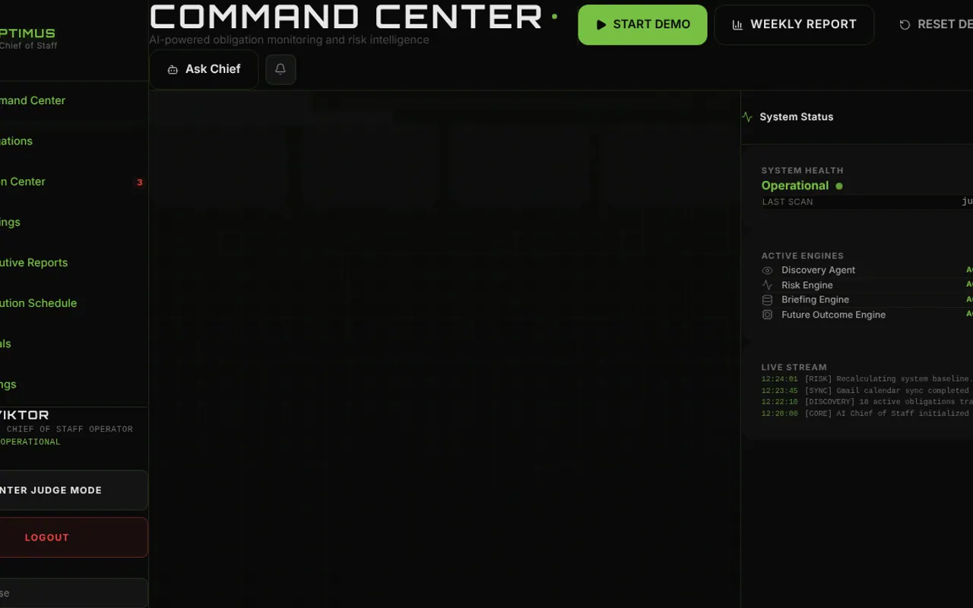The width and height of the screenshot is (973, 608).
Task: Click the Briefing Engine database icon
Action: click(x=767, y=300)
